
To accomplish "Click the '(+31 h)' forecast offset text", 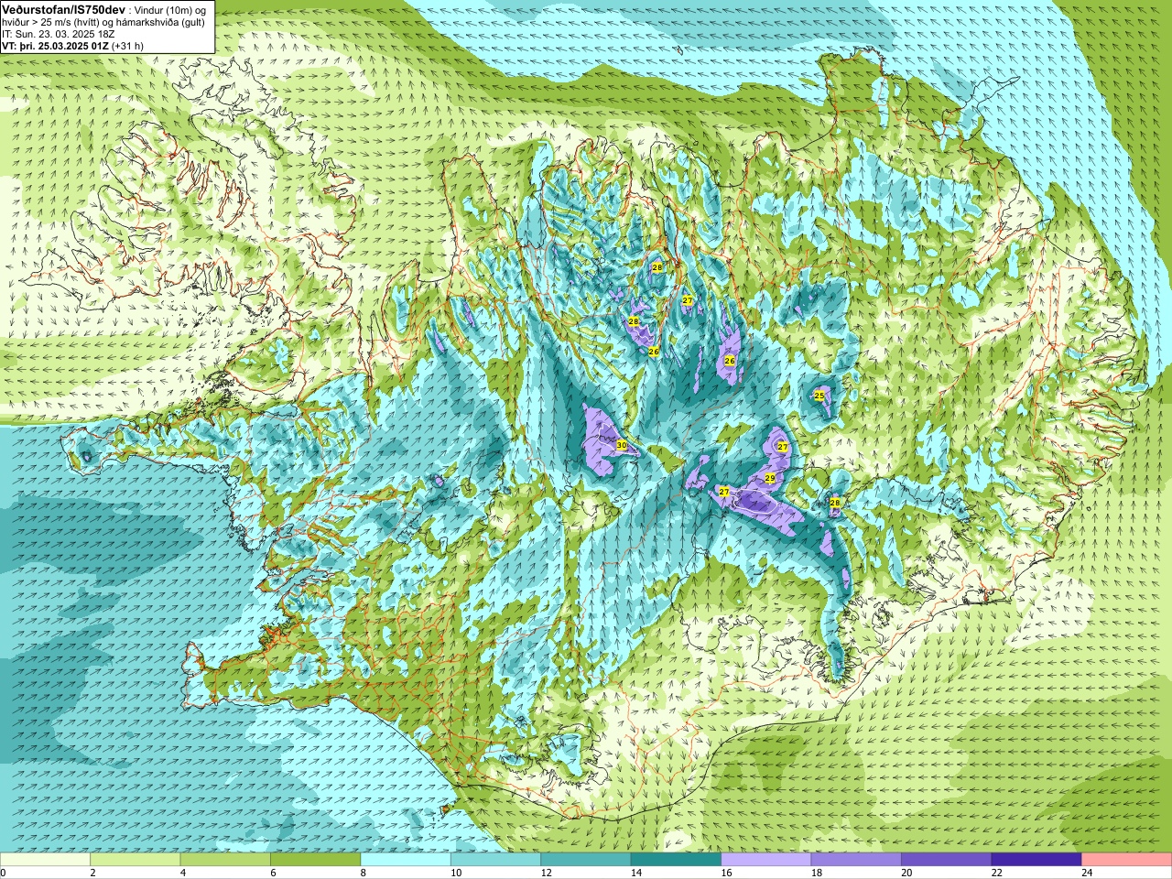I will click(x=126, y=46).
